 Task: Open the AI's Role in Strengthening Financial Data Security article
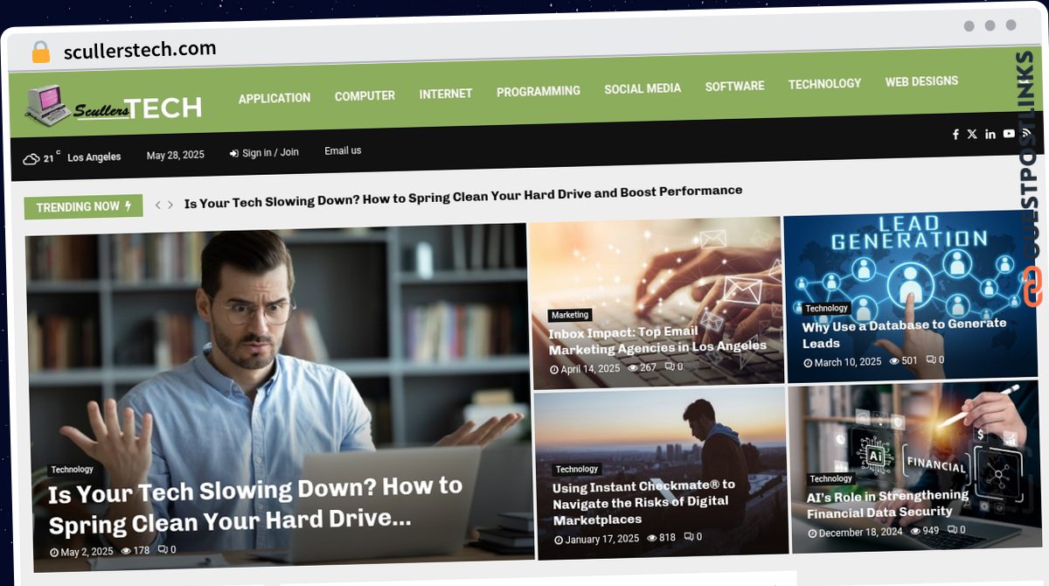pyautogui.click(x=886, y=504)
